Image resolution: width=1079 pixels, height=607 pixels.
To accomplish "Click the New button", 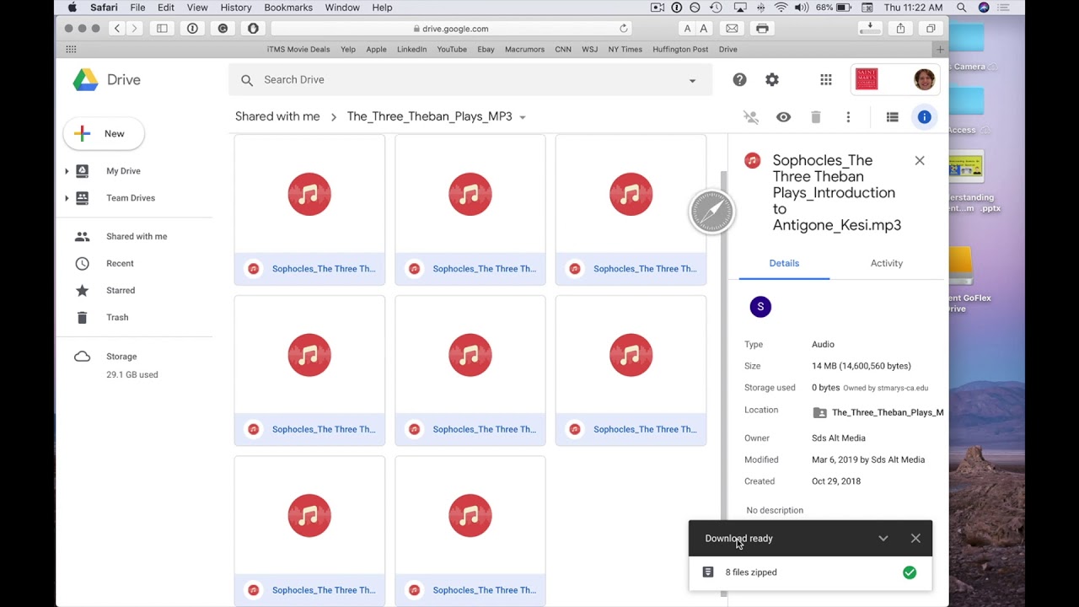I will (x=104, y=133).
